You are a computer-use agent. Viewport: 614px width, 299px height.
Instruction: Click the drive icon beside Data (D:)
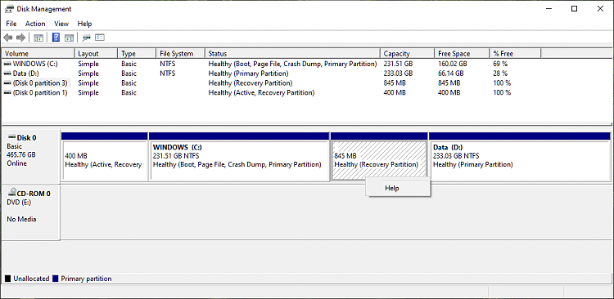click(x=7, y=74)
